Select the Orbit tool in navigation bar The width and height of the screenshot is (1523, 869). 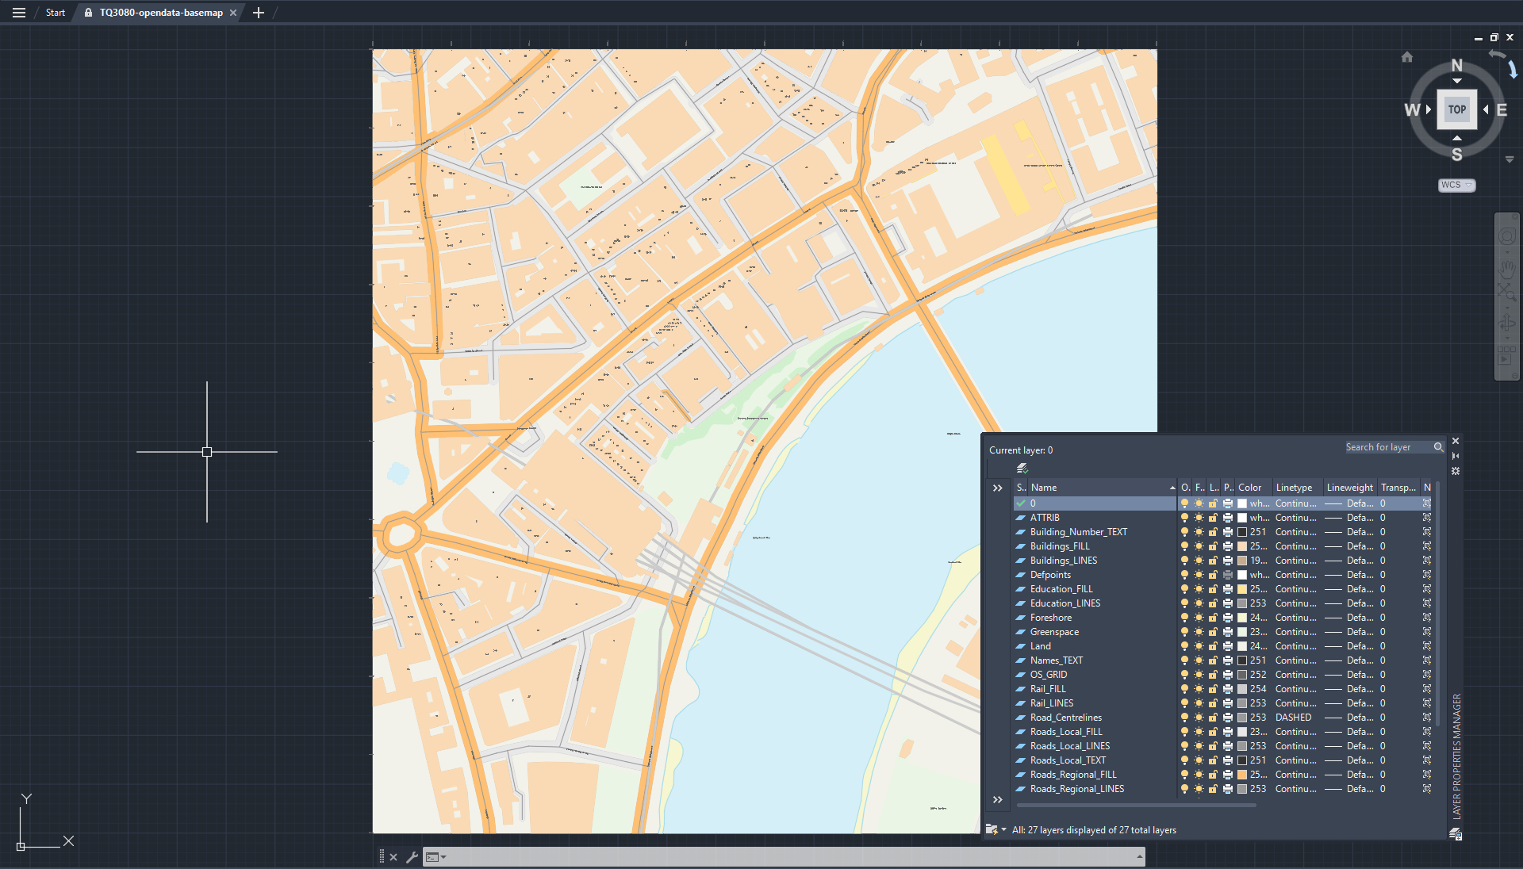1507,323
